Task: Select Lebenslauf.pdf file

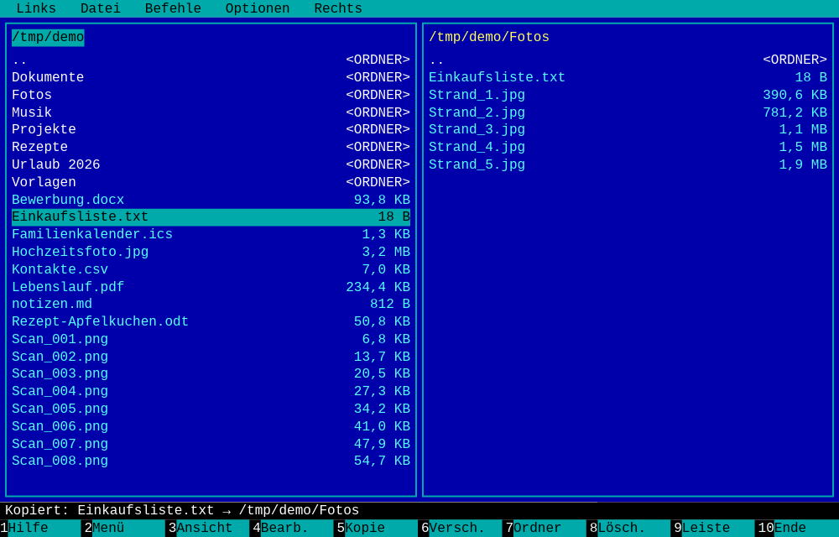Action: (x=211, y=287)
